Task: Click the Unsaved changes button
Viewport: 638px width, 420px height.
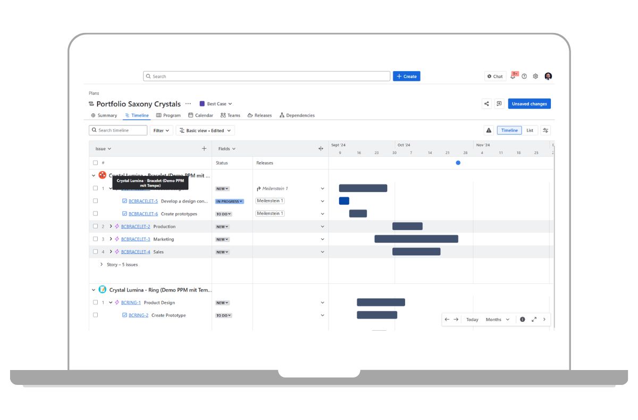Action: [529, 104]
